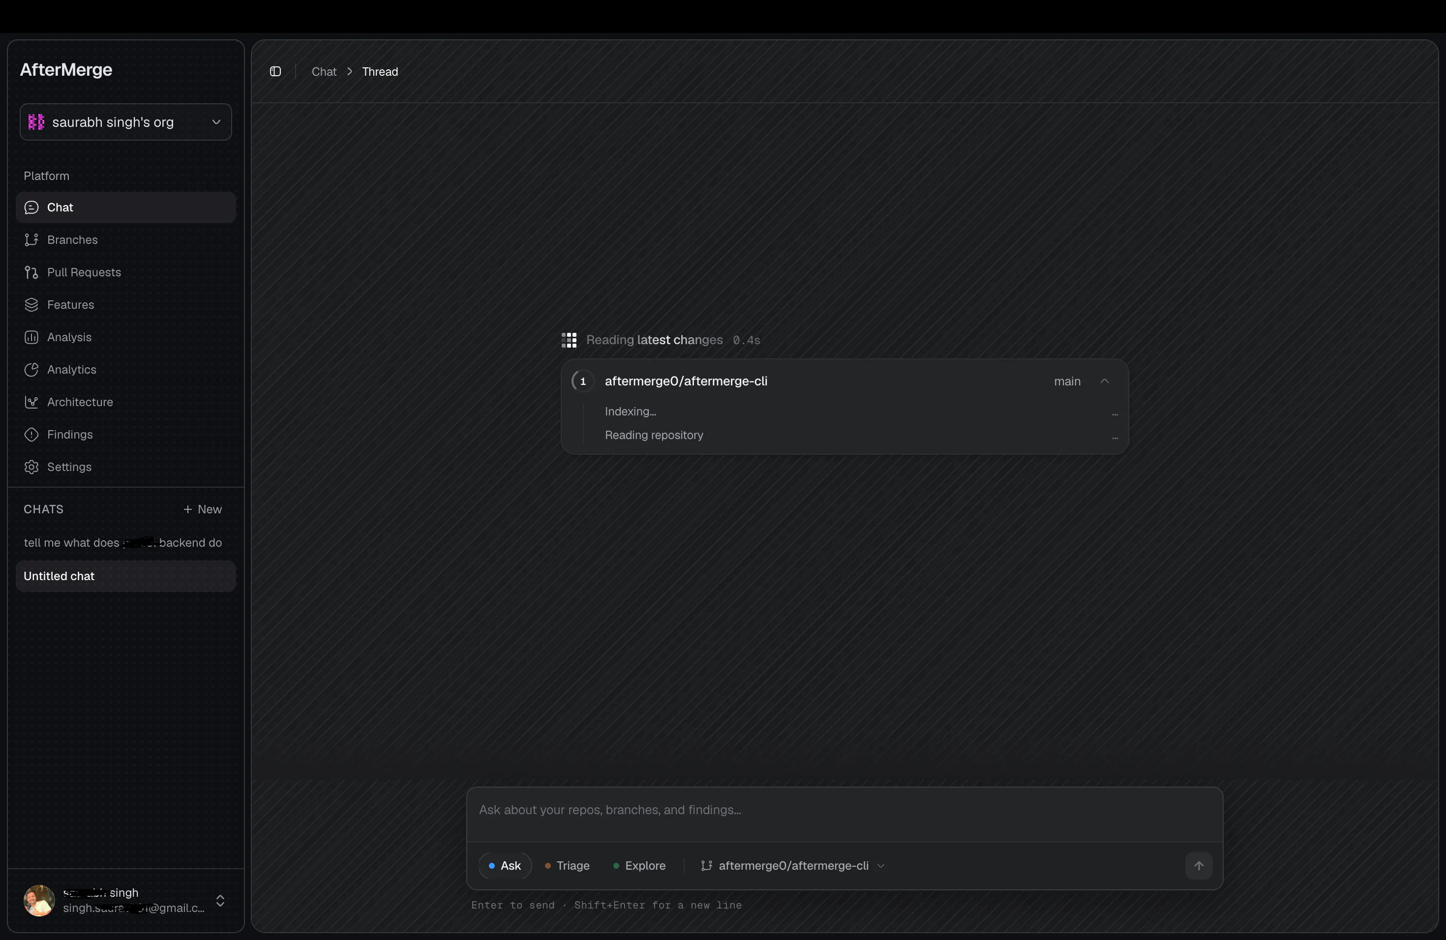Viewport: 1446px width, 940px height.
Task: Click the CHATS section heading
Action: click(x=44, y=509)
